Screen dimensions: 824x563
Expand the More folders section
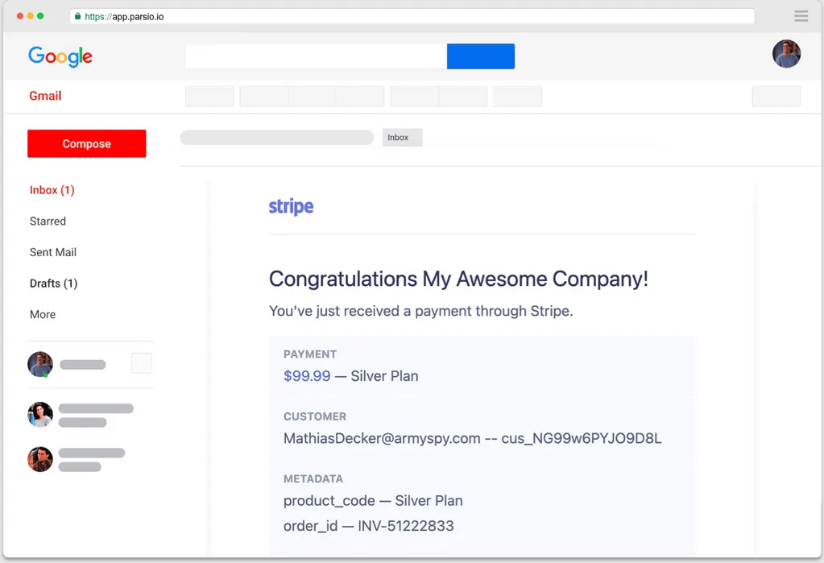click(x=42, y=314)
